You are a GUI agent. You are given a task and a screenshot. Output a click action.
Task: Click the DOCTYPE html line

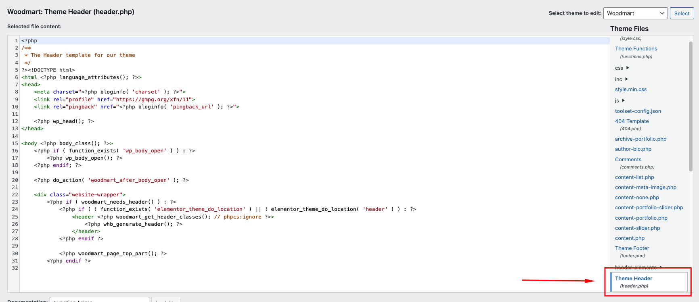coord(48,70)
